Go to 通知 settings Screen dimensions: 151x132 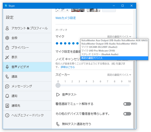pos(27,96)
